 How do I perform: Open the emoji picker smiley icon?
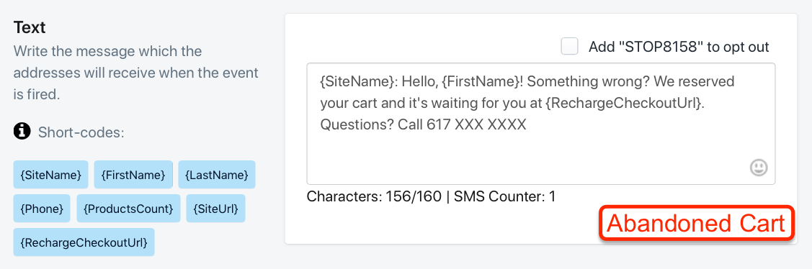(759, 168)
